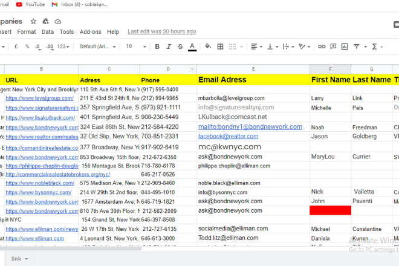Select column F header
This screenshot has width=399, height=266.
click(x=330, y=69)
